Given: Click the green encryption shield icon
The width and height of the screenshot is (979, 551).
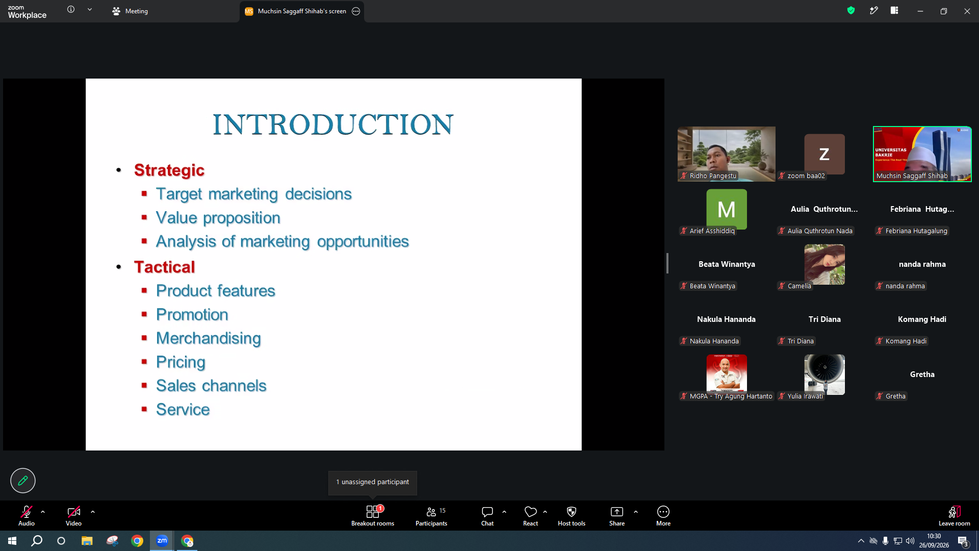Looking at the screenshot, I should pyautogui.click(x=851, y=10).
